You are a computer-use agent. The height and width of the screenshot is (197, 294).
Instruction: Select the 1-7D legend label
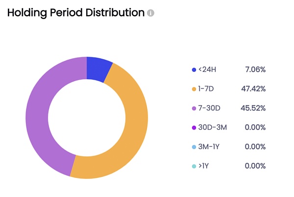206,89
